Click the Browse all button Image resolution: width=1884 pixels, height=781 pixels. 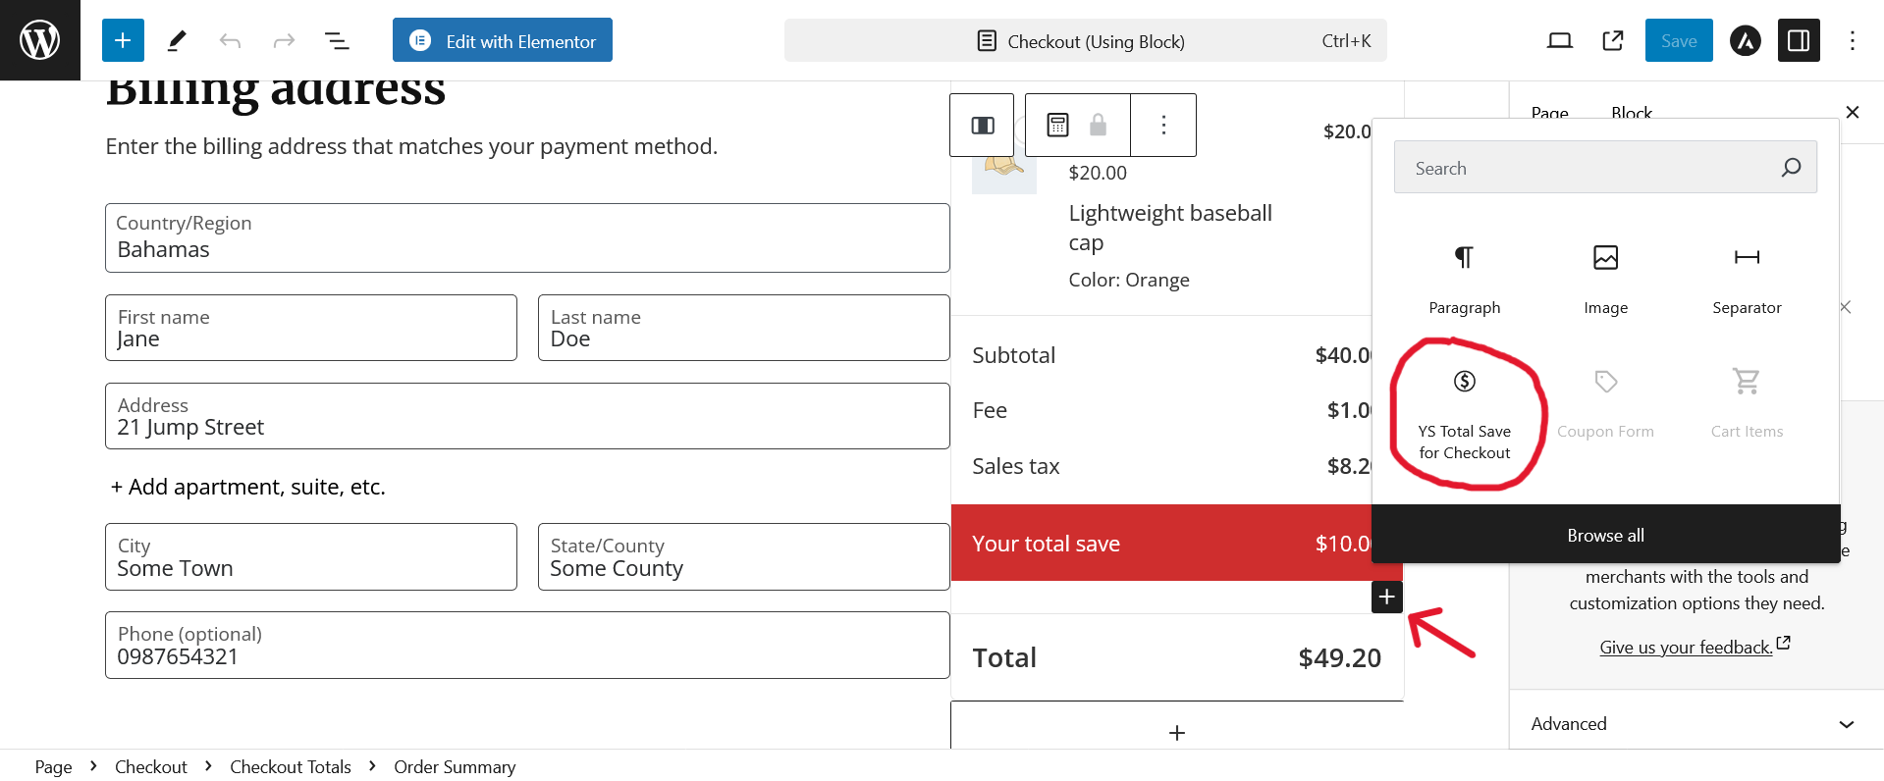(x=1605, y=536)
